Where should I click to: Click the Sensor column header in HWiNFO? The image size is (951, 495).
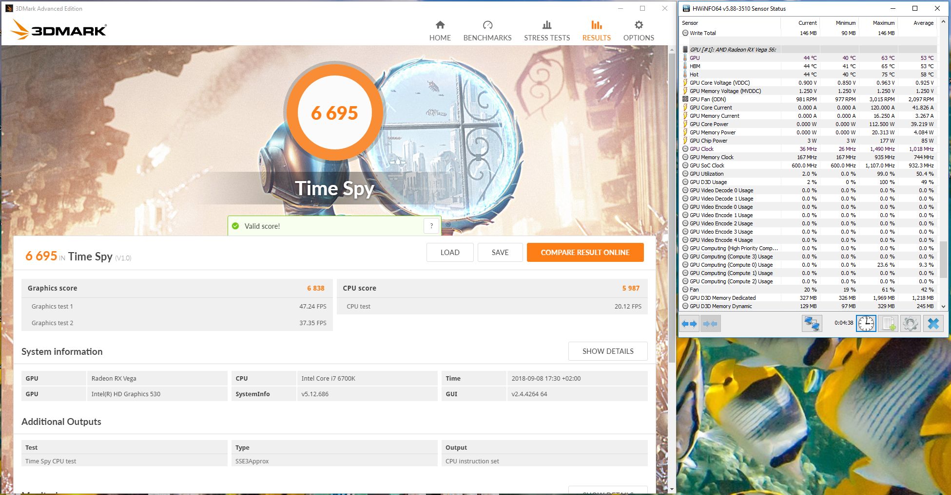(x=730, y=23)
